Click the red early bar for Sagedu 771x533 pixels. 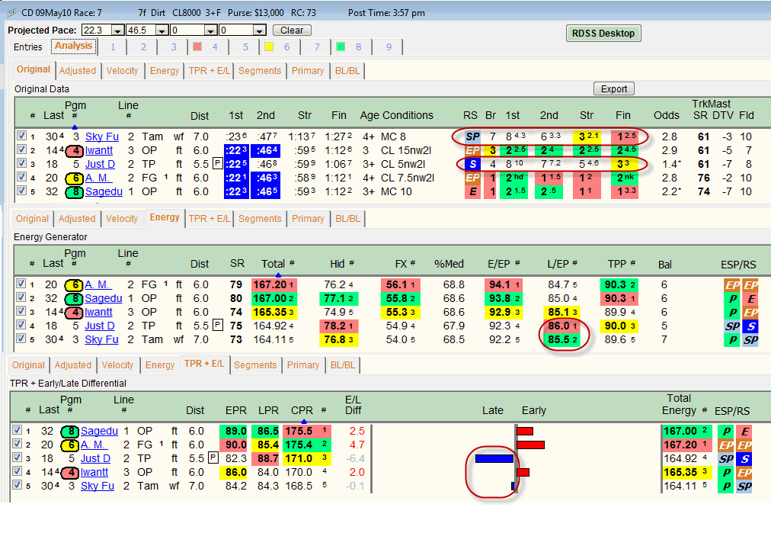point(525,431)
